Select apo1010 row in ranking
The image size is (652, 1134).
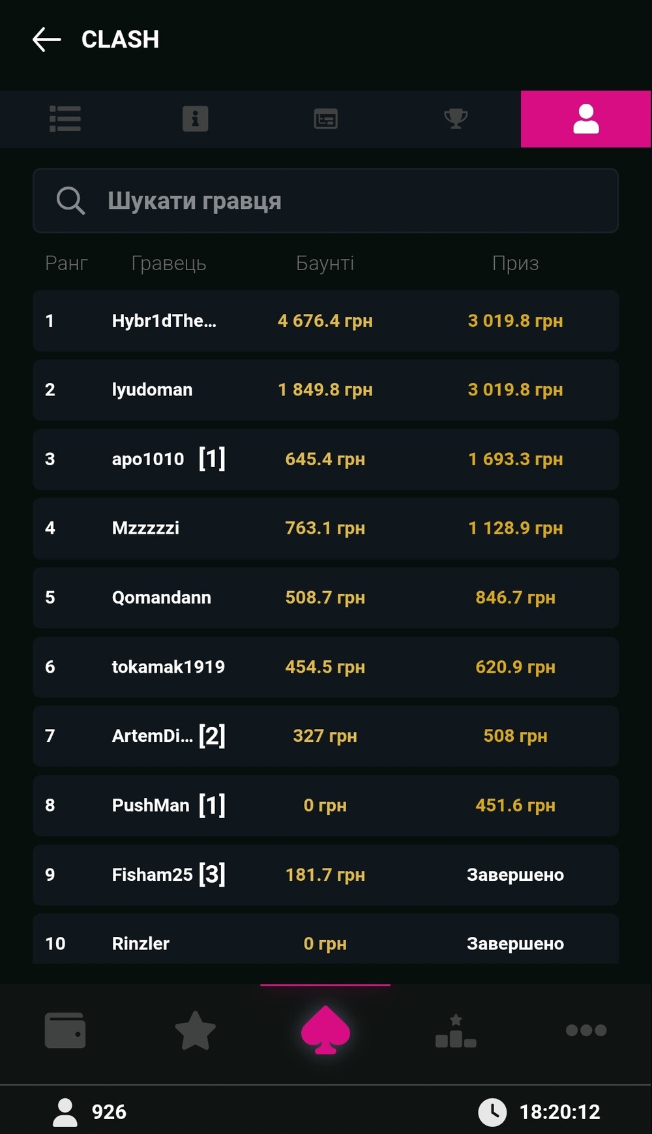(149, 459)
